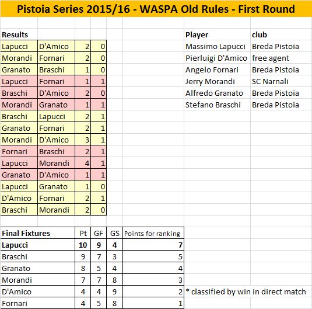The image size is (312, 309).
Task: Click the GF column header
Action: [x=99, y=234]
